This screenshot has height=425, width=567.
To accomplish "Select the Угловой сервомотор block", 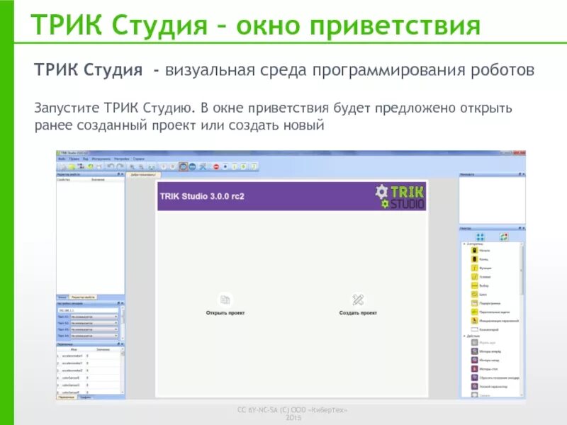I will click(489, 386).
